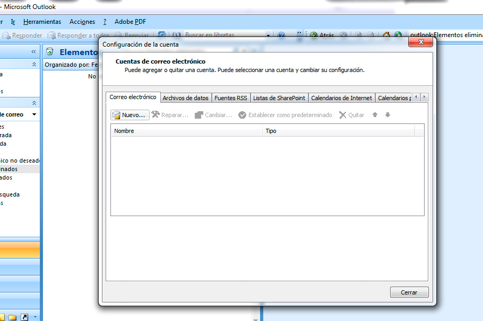
Task: Click the blue help question icon
Action: click(x=281, y=35)
